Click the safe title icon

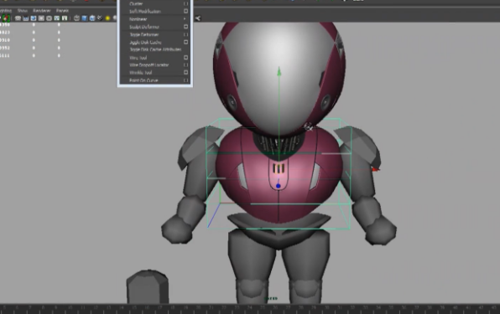[x=65, y=18]
